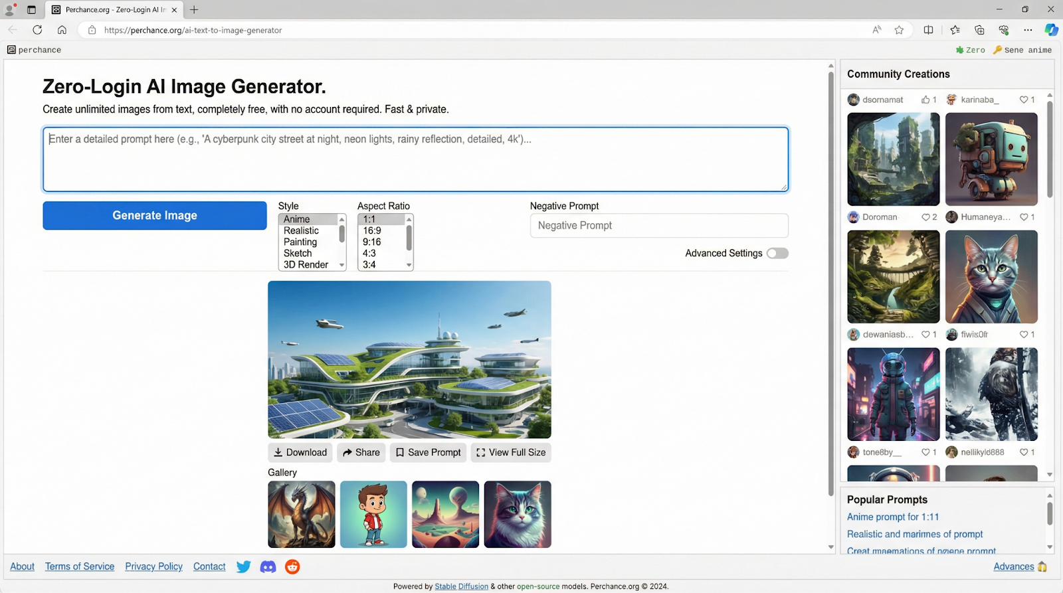Image resolution: width=1063 pixels, height=593 pixels.
Task: Close the Perchance.org browser tab
Action: click(174, 10)
